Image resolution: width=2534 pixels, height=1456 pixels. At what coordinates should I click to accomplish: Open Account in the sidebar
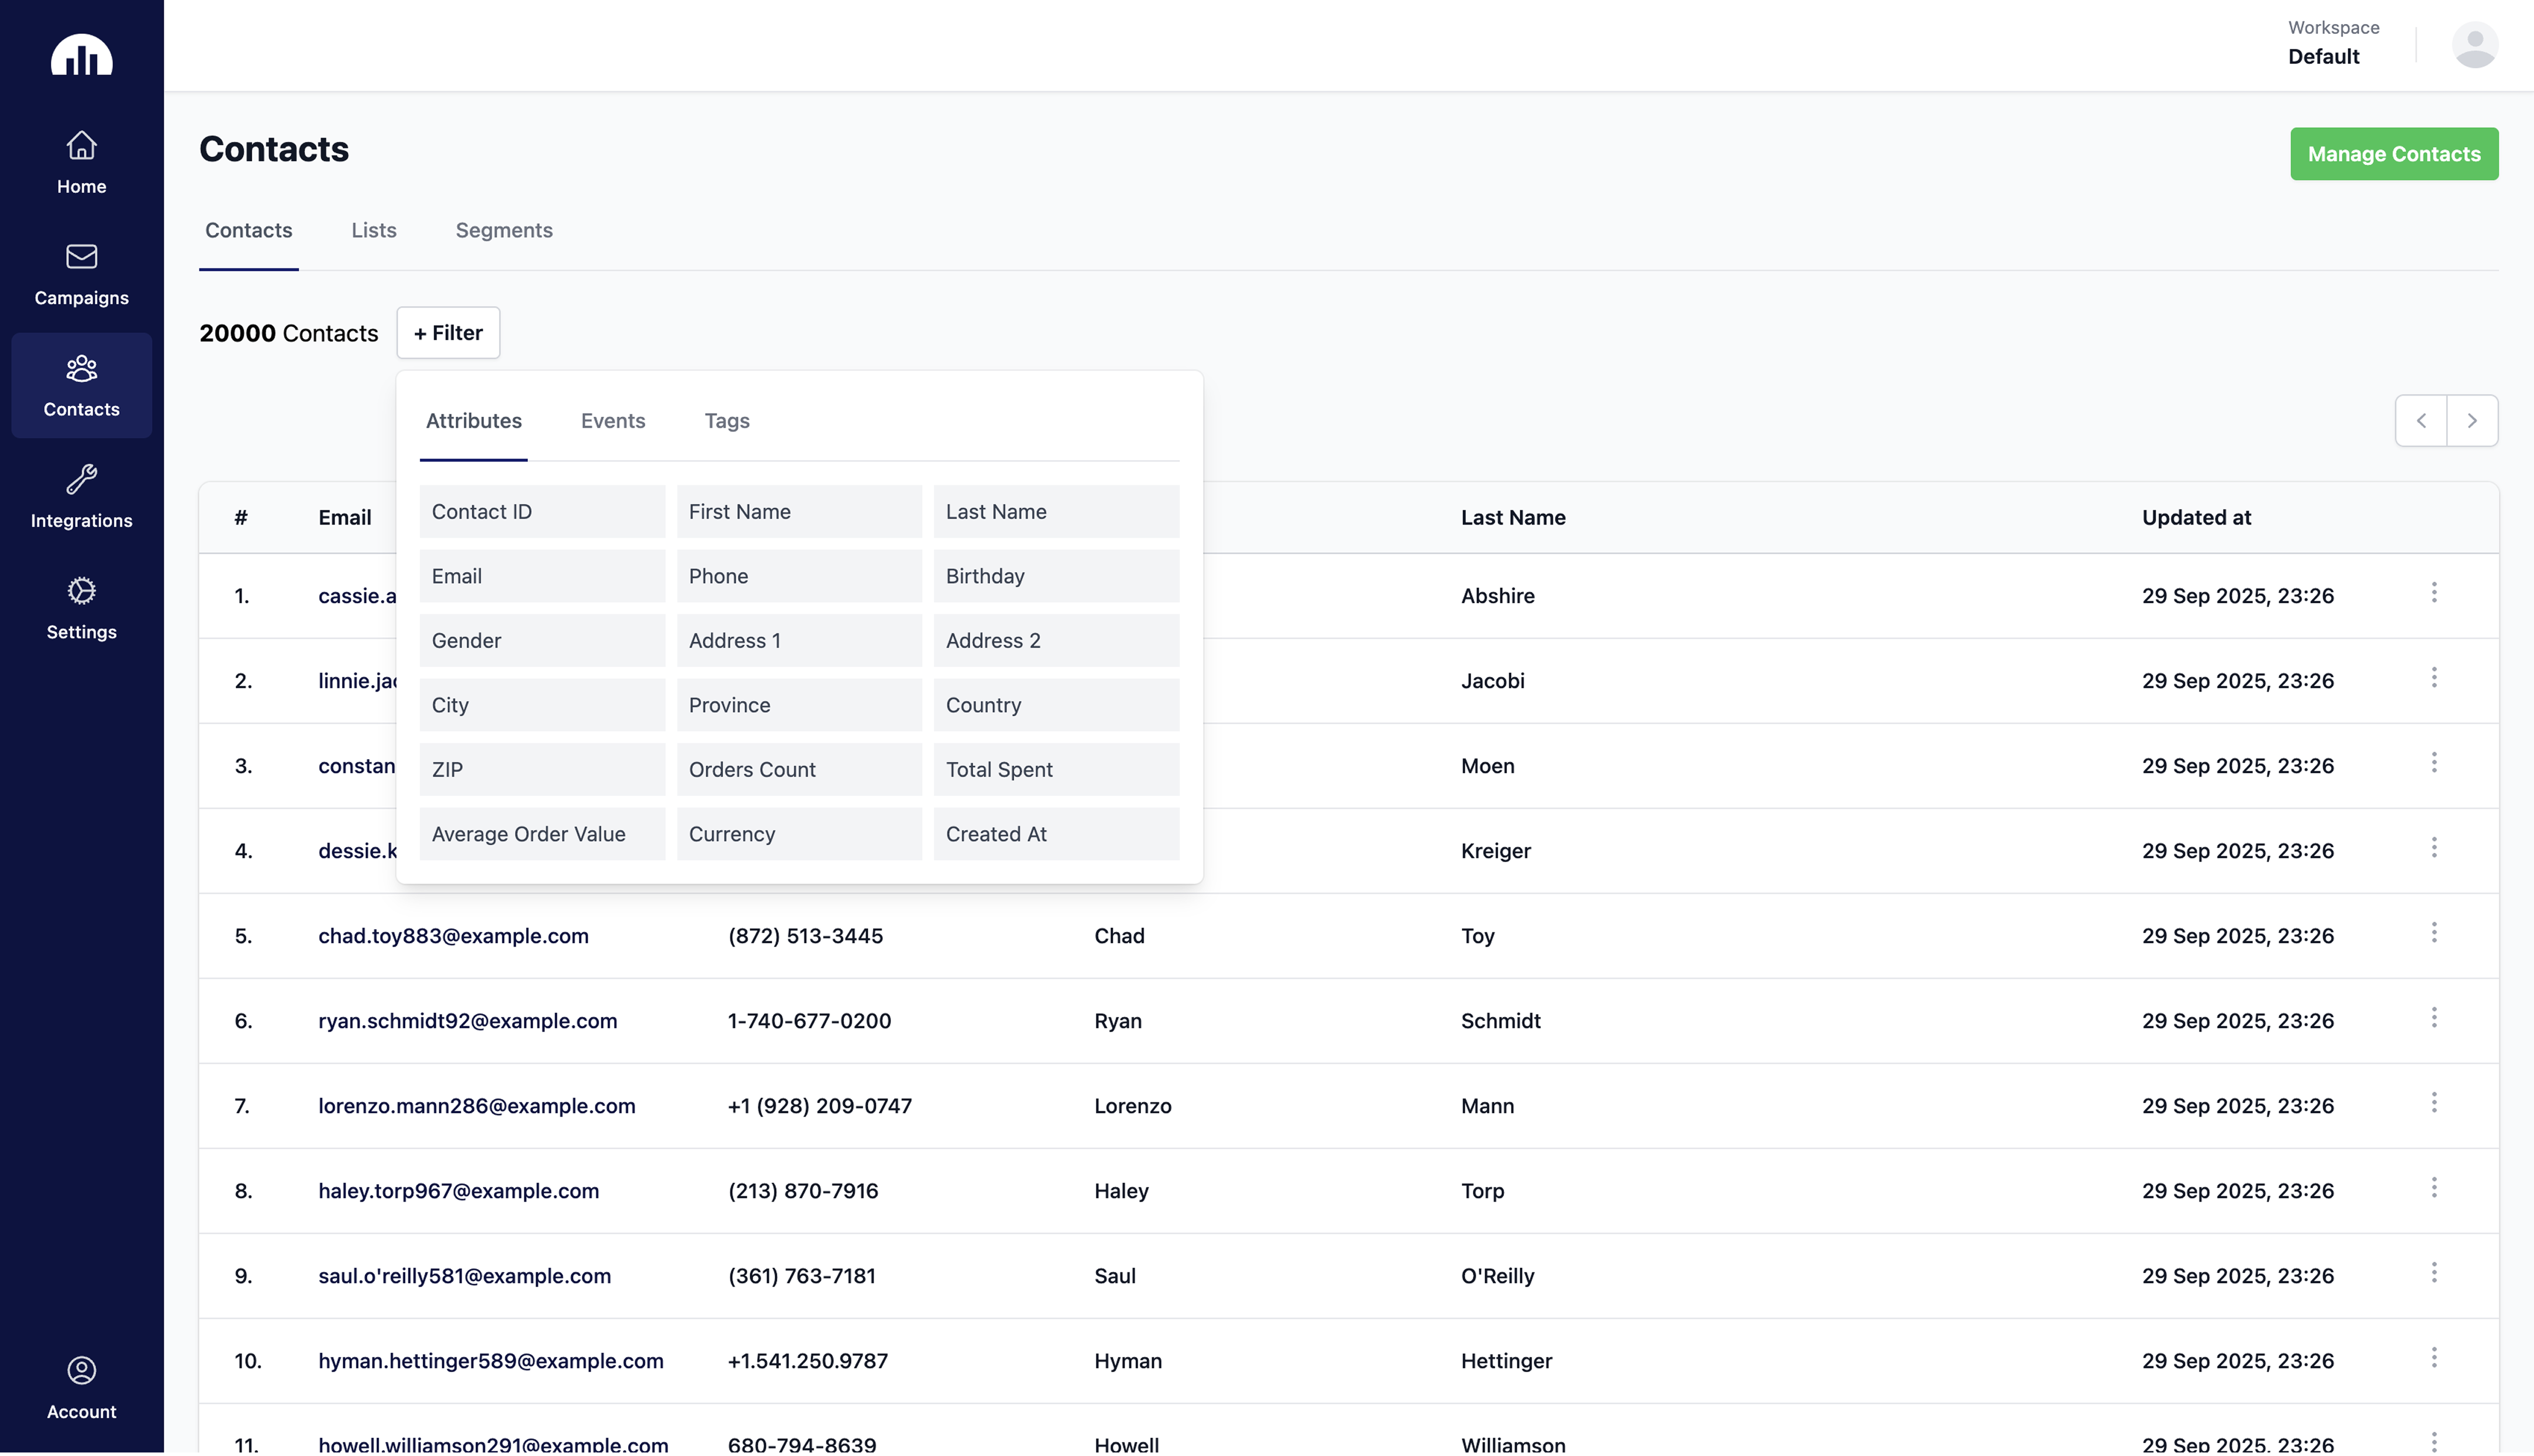[81, 1387]
